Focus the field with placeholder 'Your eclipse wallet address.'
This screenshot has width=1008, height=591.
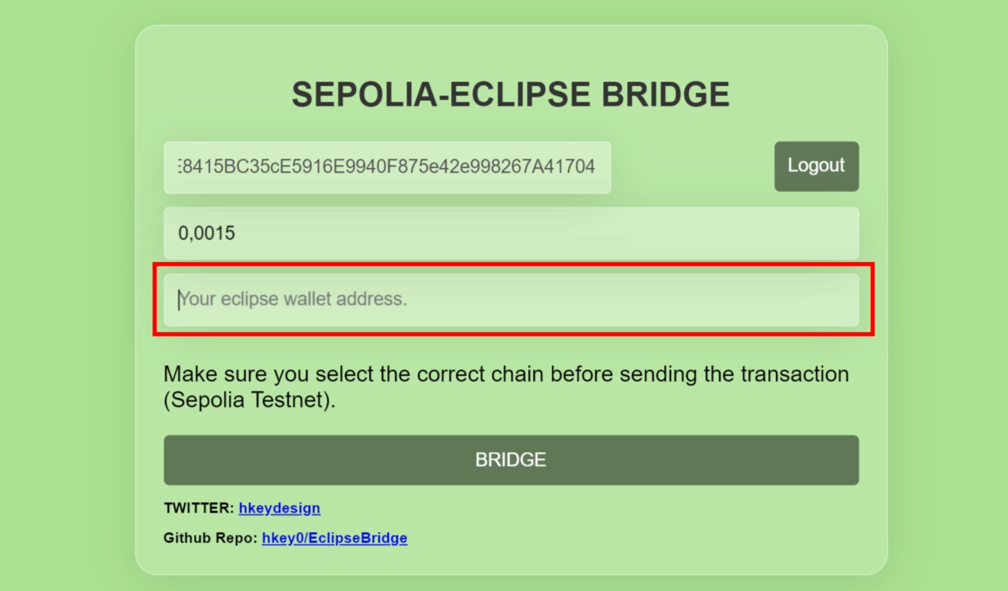point(511,300)
